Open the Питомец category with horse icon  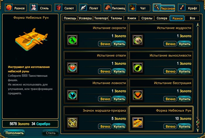[115, 8]
